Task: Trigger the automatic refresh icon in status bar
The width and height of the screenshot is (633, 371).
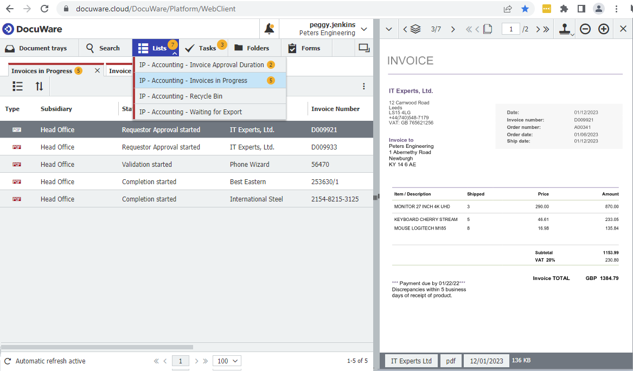Action: pos(7,361)
